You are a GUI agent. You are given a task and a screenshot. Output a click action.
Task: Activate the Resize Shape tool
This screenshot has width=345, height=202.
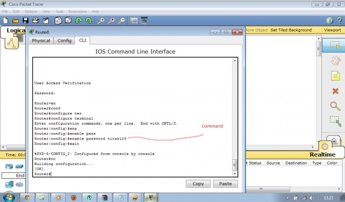click(335, 121)
